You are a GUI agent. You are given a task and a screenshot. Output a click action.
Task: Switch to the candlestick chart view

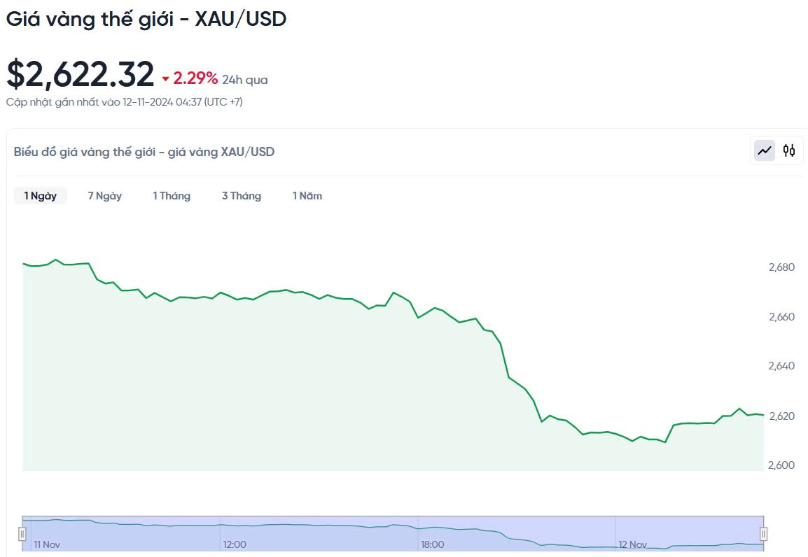789,150
